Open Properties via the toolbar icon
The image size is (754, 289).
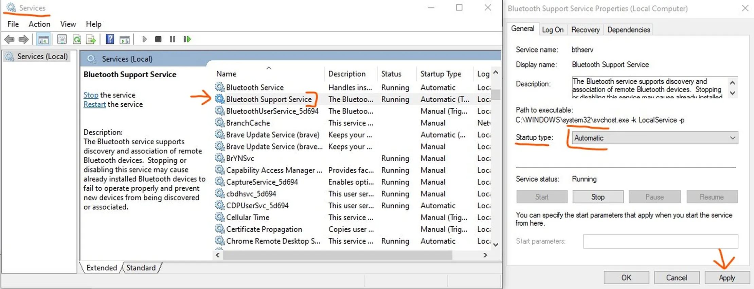(x=62, y=39)
